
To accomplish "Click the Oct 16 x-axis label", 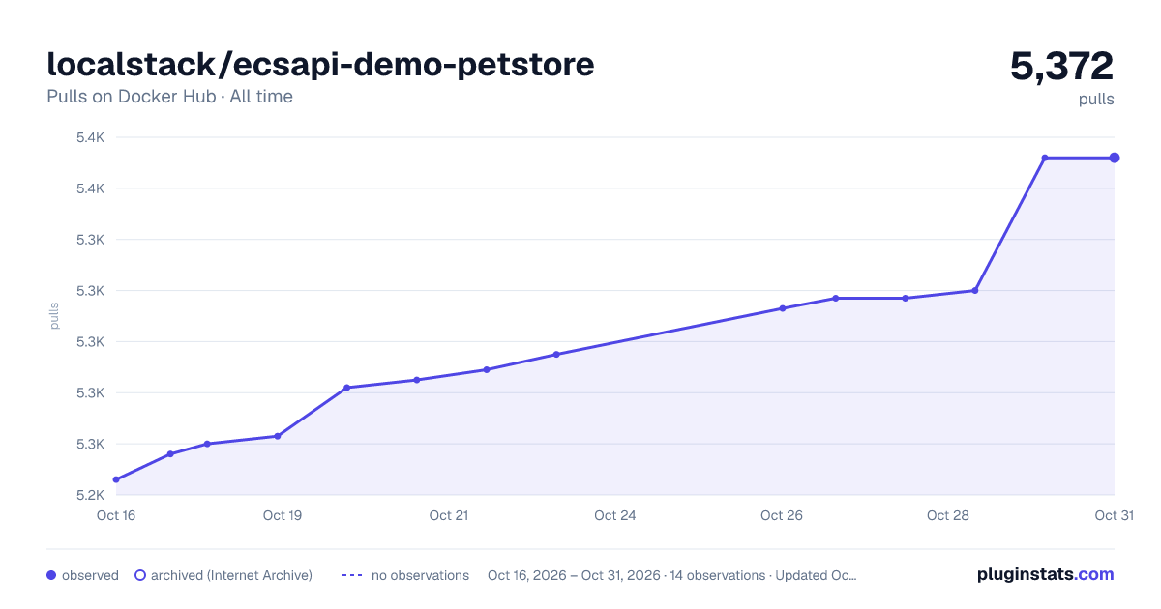I will click(x=116, y=515).
